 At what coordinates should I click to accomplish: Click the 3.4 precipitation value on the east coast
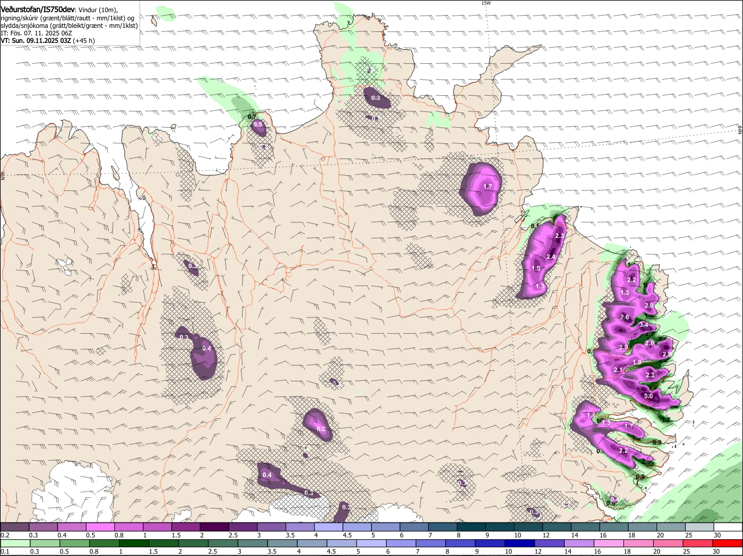point(644,325)
